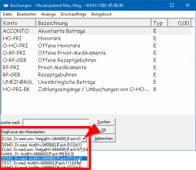Click the Suchen button
The height and width of the screenshot is (170, 196).
tap(104, 122)
